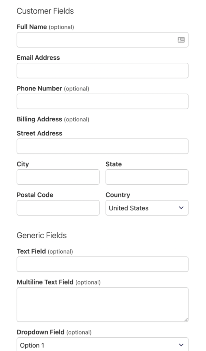The width and height of the screenshot is (206, 351).
Task: Click into the City field
Action: [58, 177]
